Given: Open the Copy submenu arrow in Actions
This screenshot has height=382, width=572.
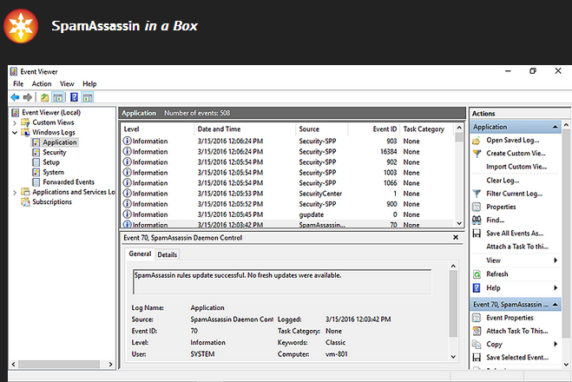Looking at the screenshot, I should 556,344.
